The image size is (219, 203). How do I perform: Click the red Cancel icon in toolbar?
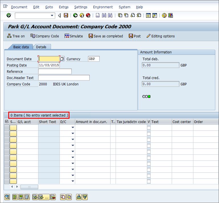pos(88,15)
